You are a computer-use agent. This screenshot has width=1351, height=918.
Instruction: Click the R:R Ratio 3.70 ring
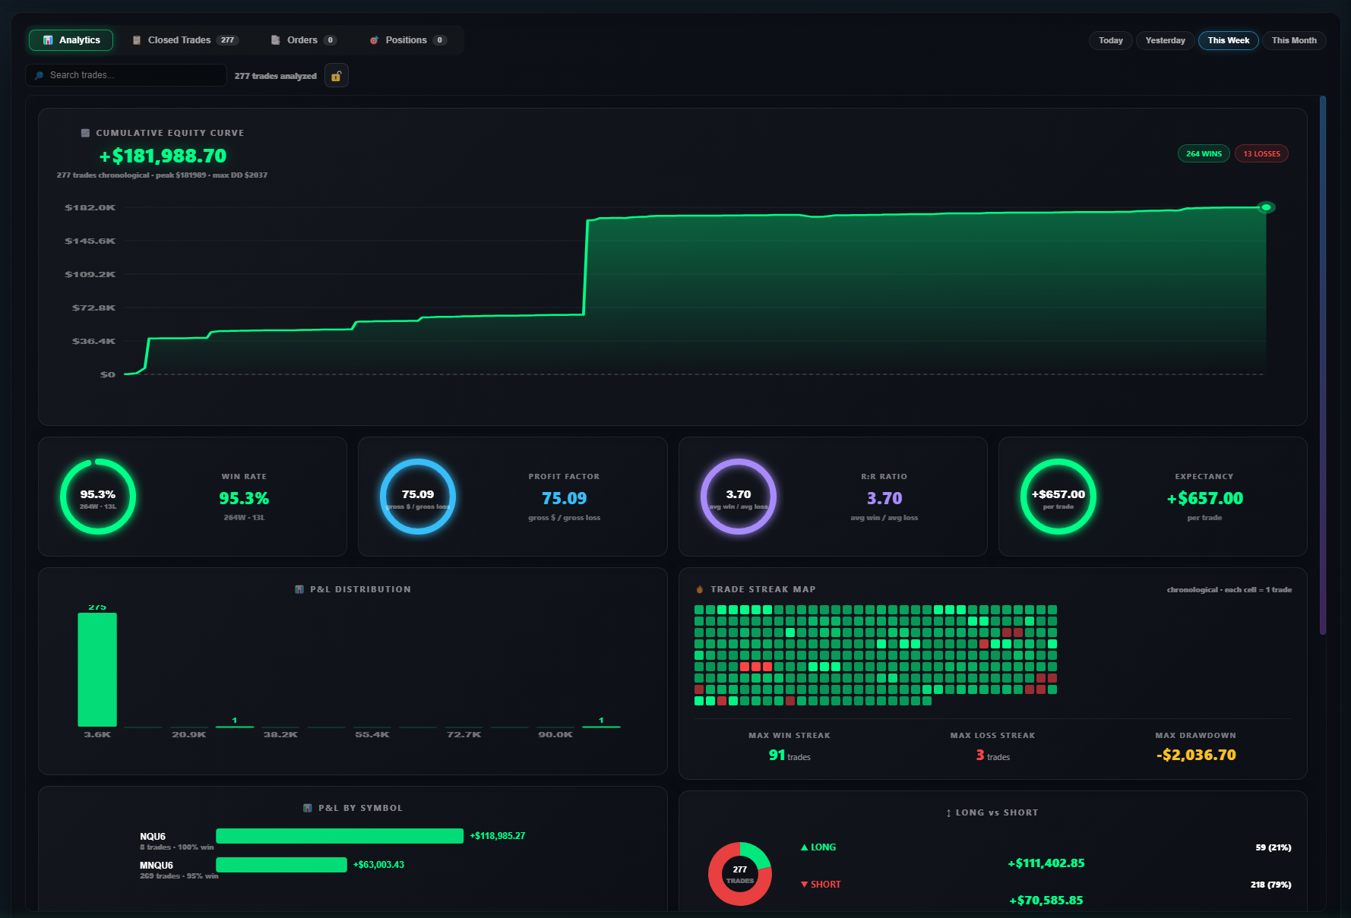(738, 497)
